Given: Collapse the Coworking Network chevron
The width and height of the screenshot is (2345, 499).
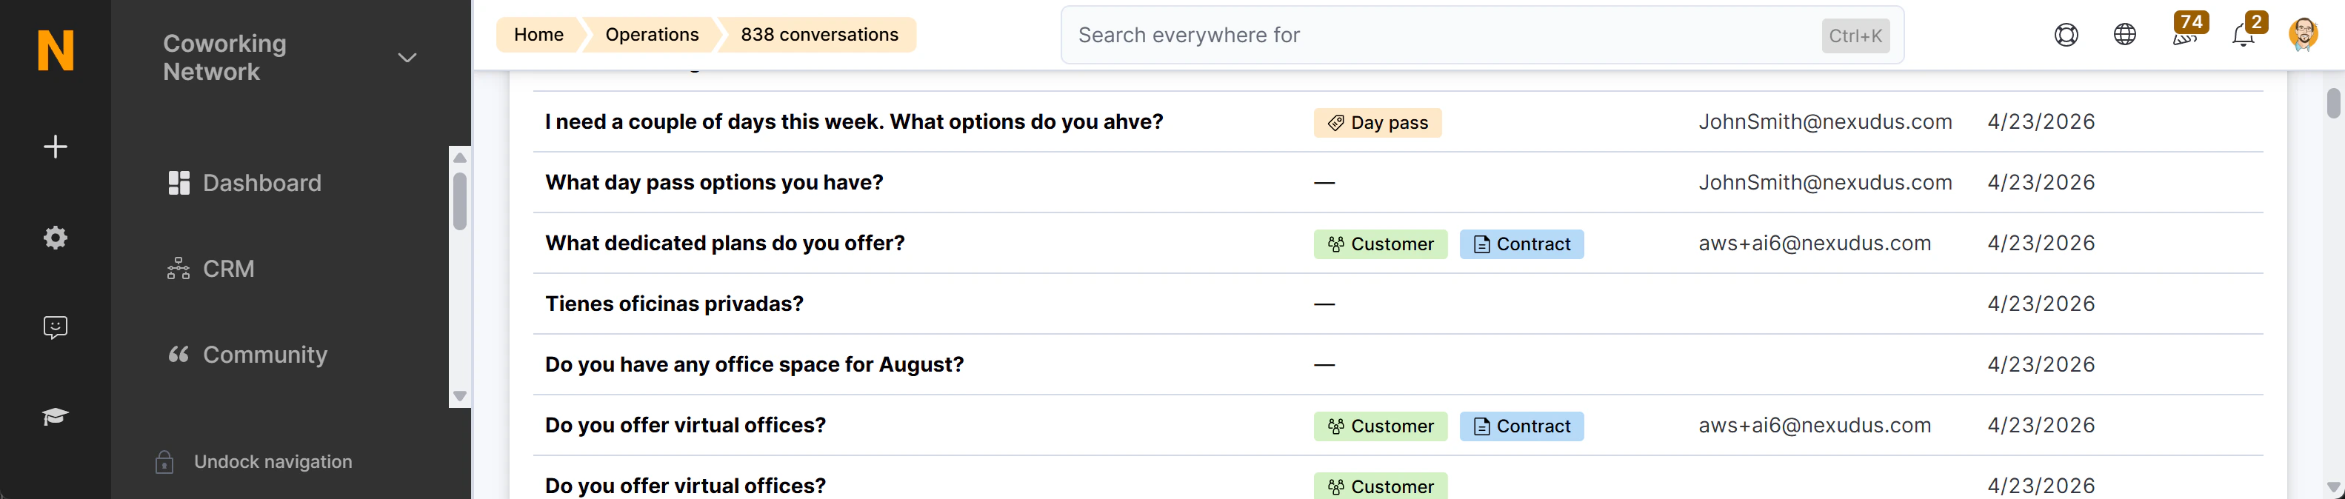Looking at the screenshot, I should coord(407,57).
